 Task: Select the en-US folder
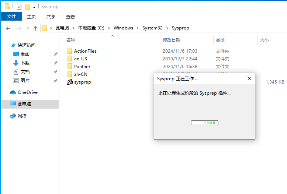tap(80, 59)
